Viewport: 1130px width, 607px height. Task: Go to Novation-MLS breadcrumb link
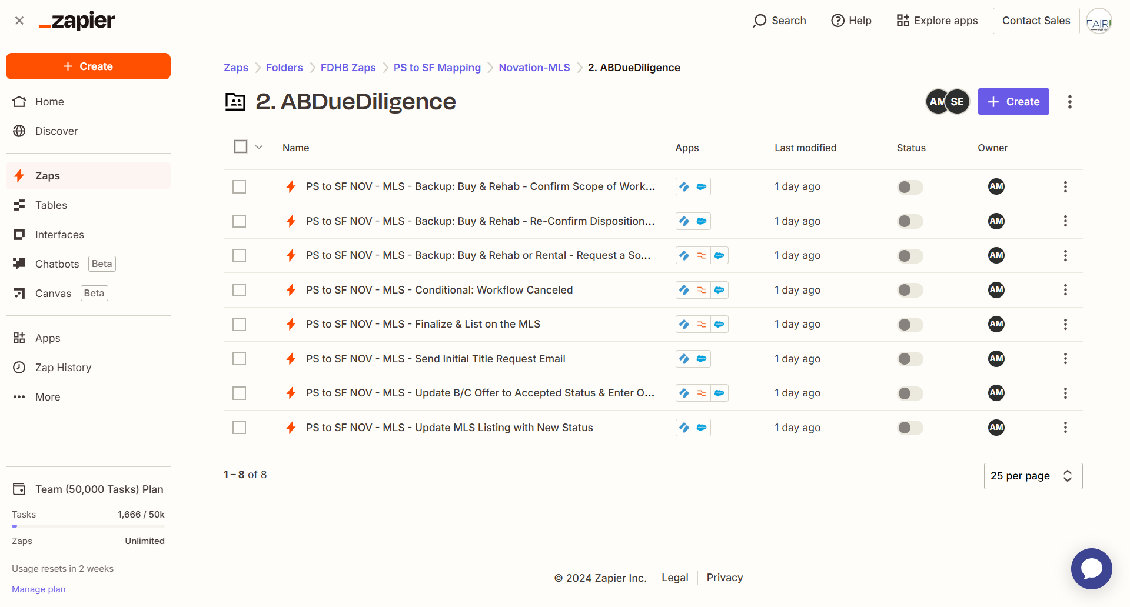534,68
